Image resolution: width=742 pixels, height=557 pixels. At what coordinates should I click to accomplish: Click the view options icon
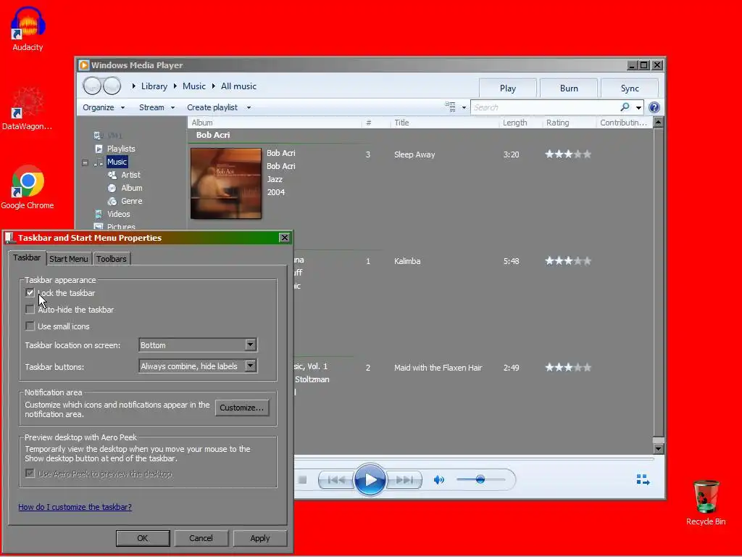450,107
